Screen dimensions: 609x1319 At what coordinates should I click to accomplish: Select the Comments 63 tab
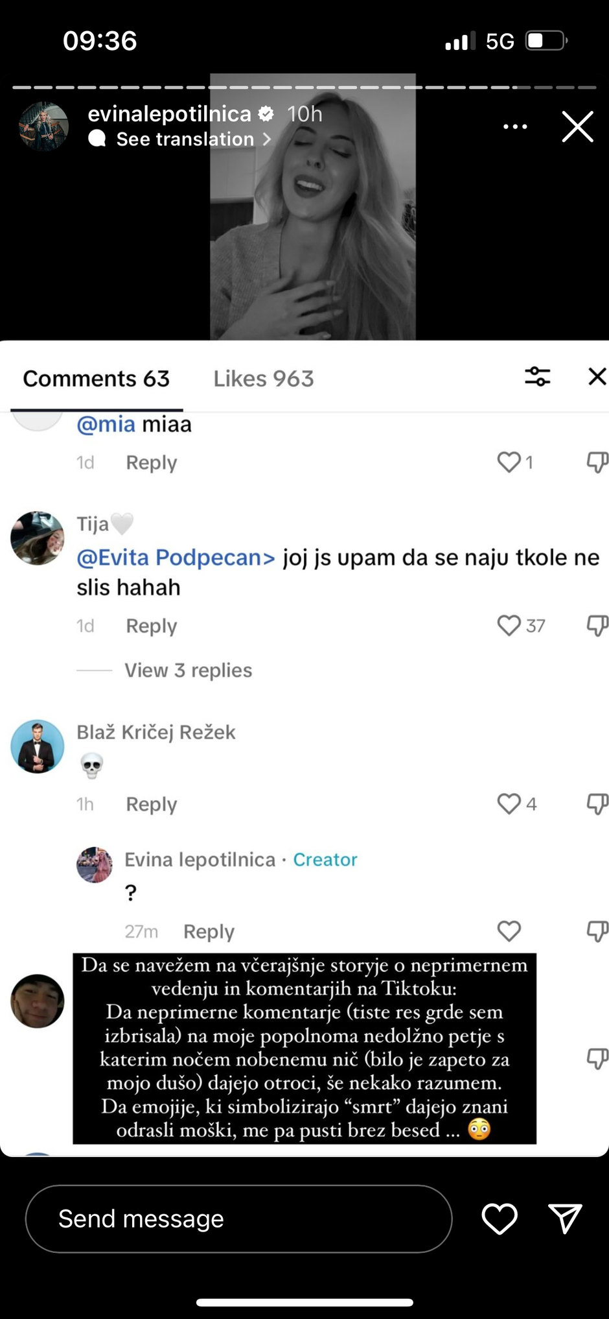[x=97, y=379]
